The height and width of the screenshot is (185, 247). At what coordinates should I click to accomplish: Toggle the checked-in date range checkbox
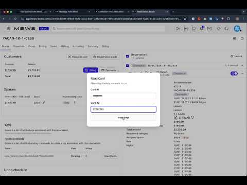[127, 66]
